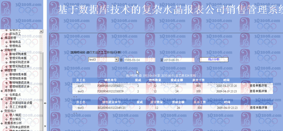283x131 pixels.
Task: Open 收入情况 report
Action: pos(15,115)
